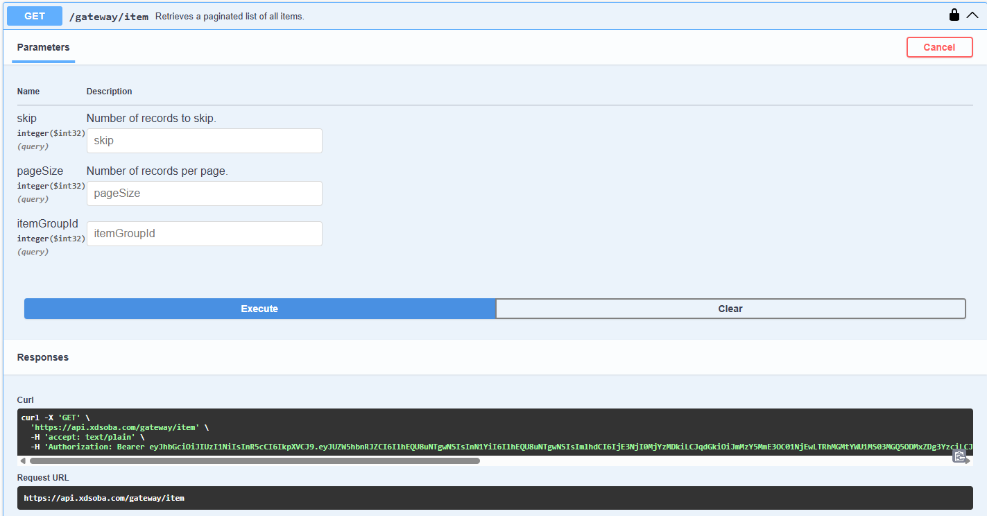The image size is (987, 516).
Task: Collapse the /gateway/item operation with the chevron
Action: tap(972, 15)
